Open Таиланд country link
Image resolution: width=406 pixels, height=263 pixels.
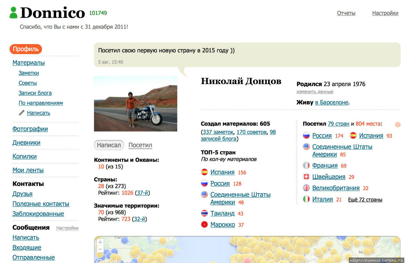tap(222, 214)
